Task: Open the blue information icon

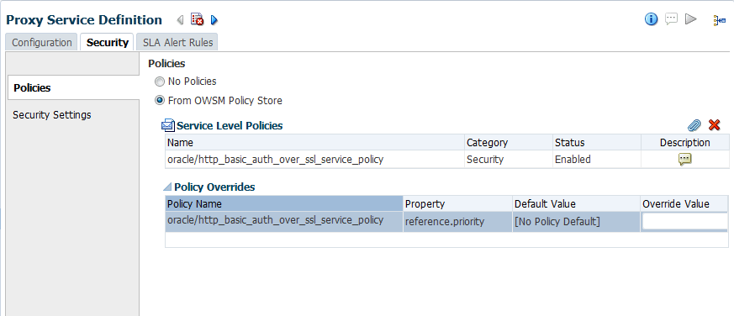Action: pyautogui.click(x=651, y=19)
